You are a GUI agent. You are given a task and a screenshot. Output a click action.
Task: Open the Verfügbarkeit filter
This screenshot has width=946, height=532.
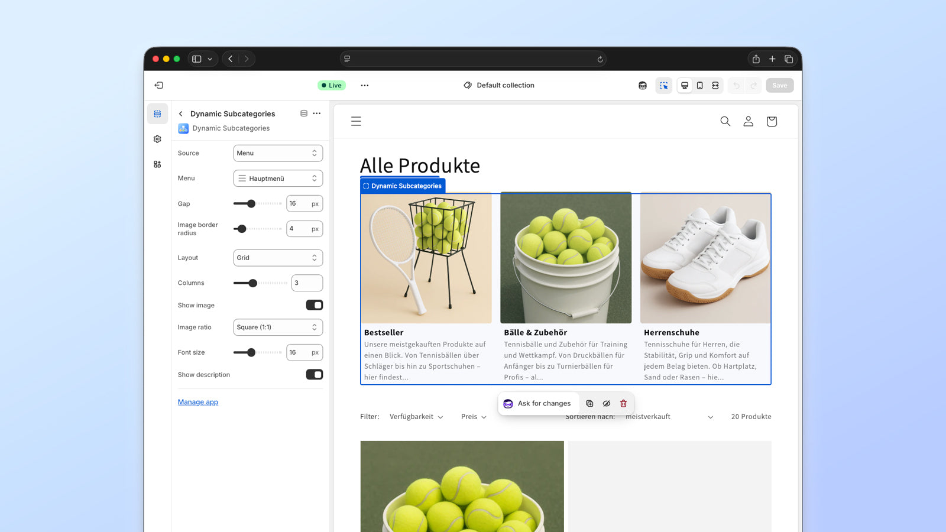[416, 416]
